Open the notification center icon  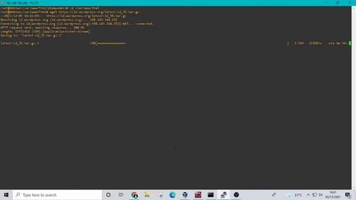(348, 195)
